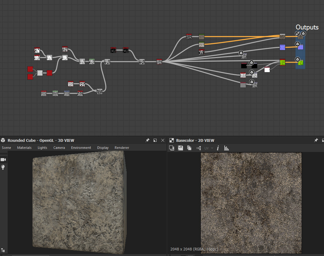
Task: Pin the 2D VIEW panel
Action: (x=316, y=140)
